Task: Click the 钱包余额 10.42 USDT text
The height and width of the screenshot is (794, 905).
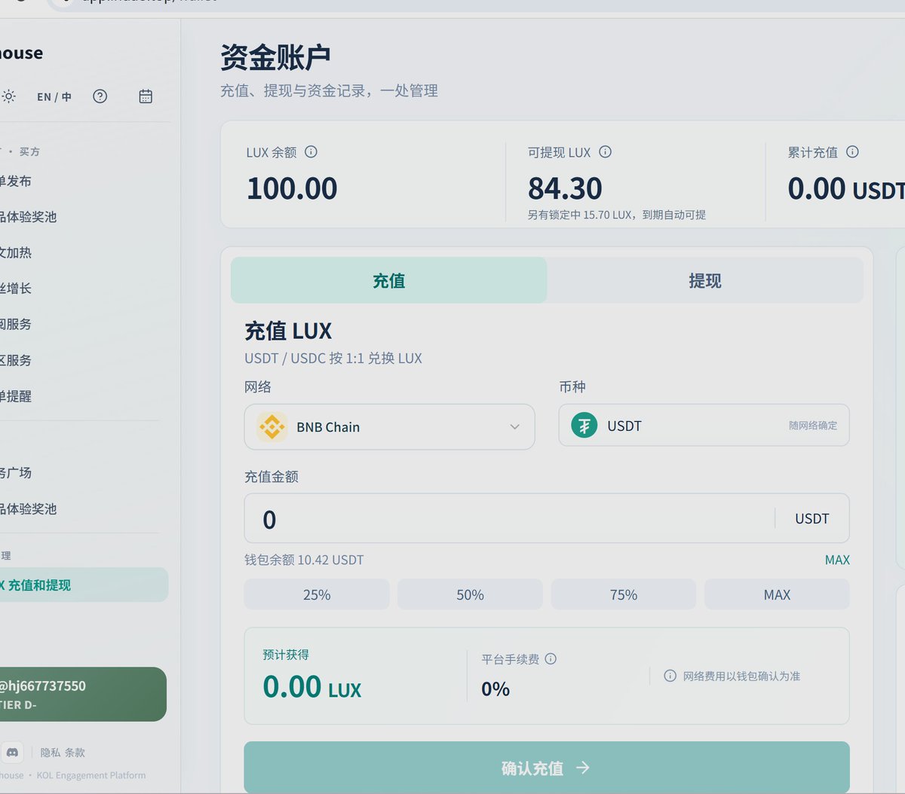Action: 304,560
